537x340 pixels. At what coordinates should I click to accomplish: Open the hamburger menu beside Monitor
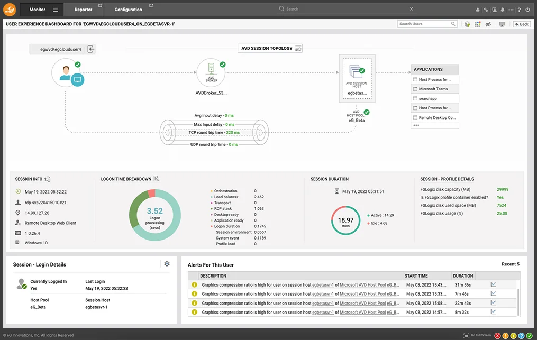click(x=56, y=10)
